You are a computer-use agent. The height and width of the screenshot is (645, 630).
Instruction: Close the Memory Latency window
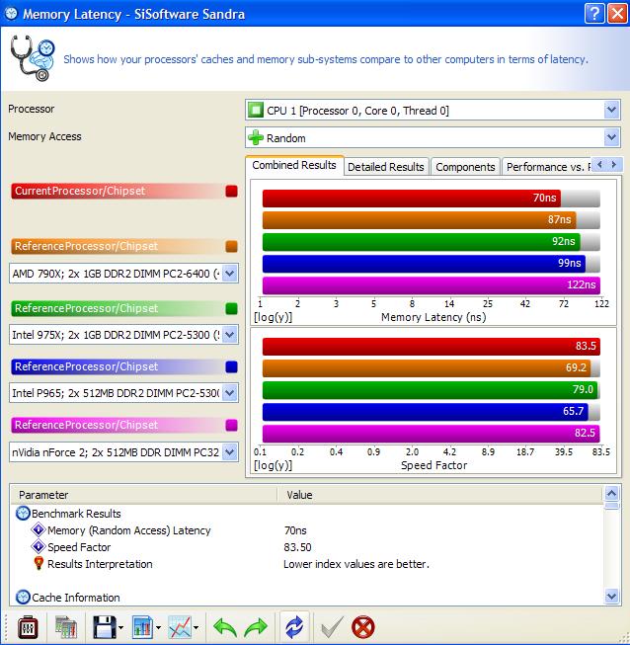point(617,14)
